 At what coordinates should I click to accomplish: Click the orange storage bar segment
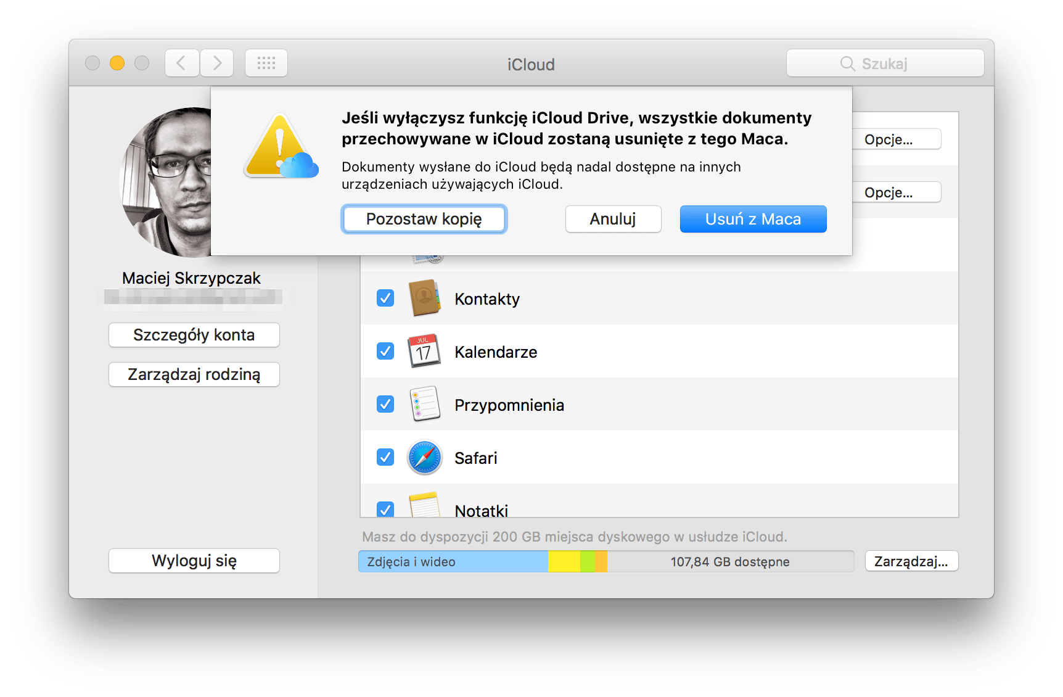point(602,561)
